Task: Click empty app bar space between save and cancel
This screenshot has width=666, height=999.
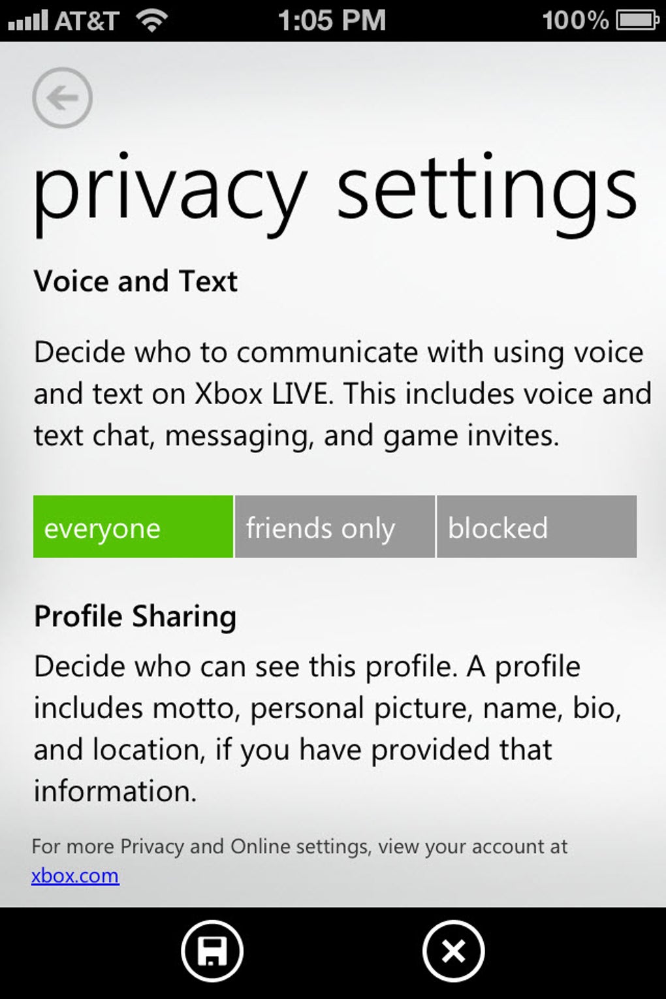Action: click(x=333, y=951)
